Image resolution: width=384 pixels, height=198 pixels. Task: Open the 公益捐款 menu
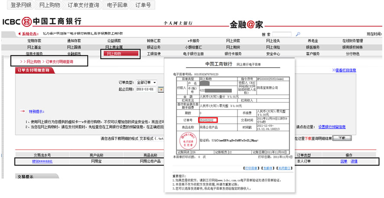point(114,41)
